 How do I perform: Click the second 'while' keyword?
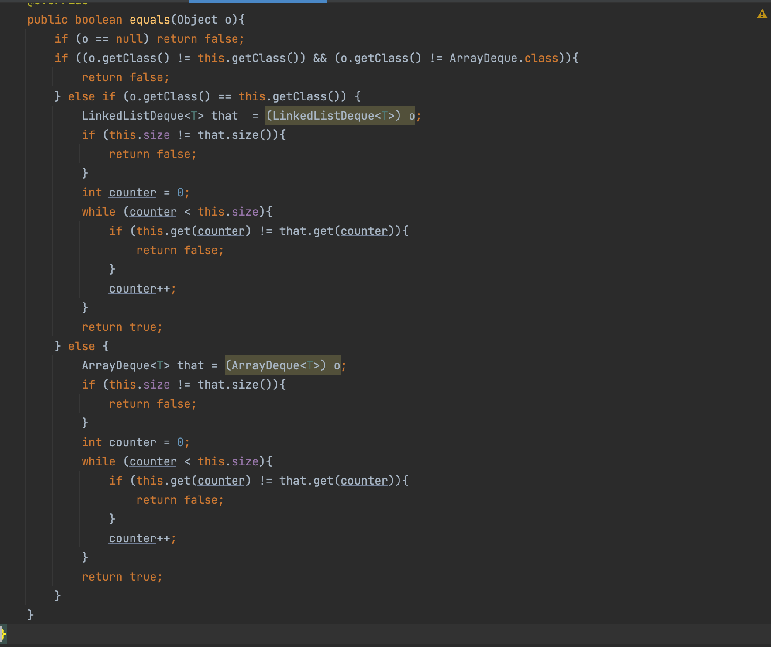point(98,461)
